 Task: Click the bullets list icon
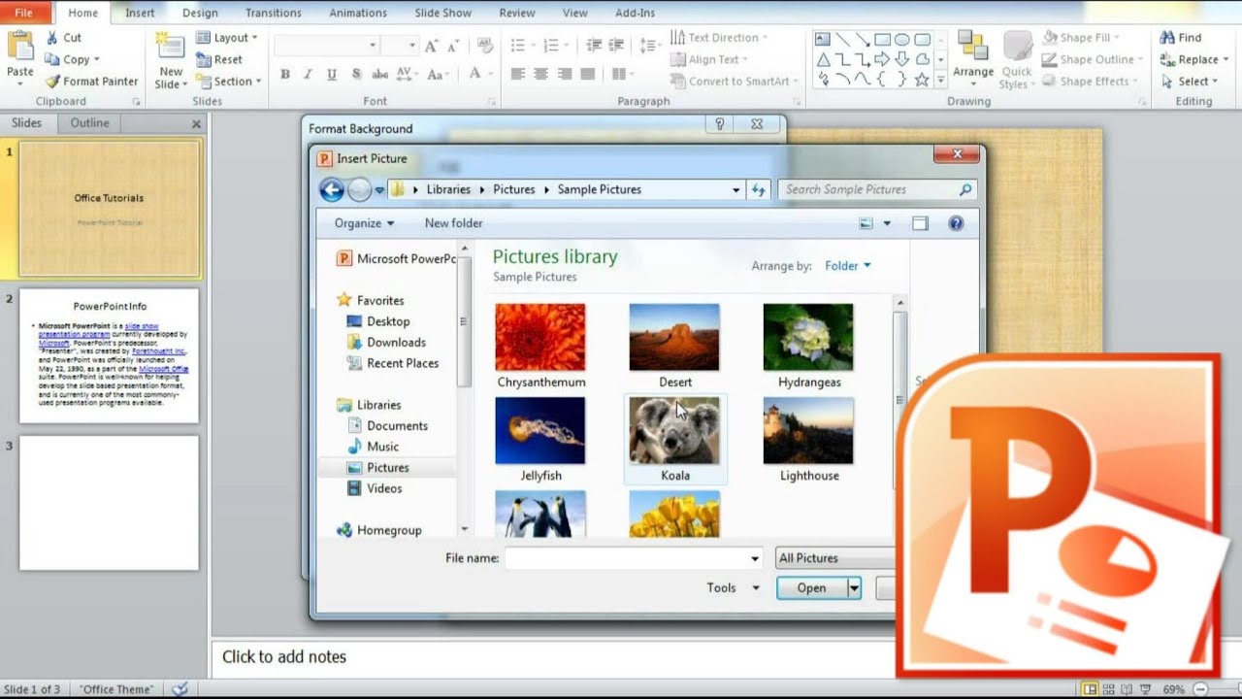(518, 46)
